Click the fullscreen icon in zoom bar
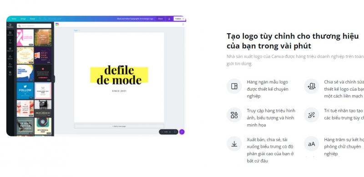 [x=175, y=132]
